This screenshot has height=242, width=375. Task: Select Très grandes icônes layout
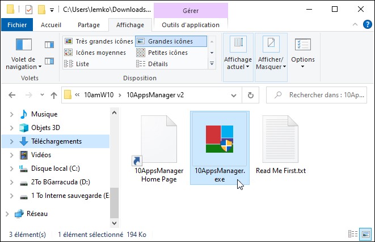tap(98, 41)
